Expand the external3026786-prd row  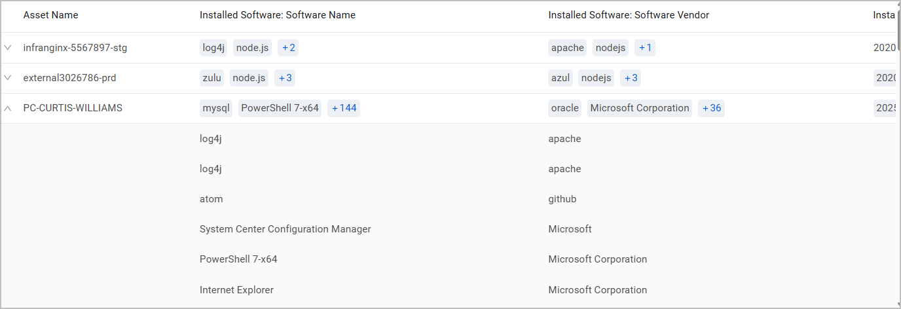8,78
